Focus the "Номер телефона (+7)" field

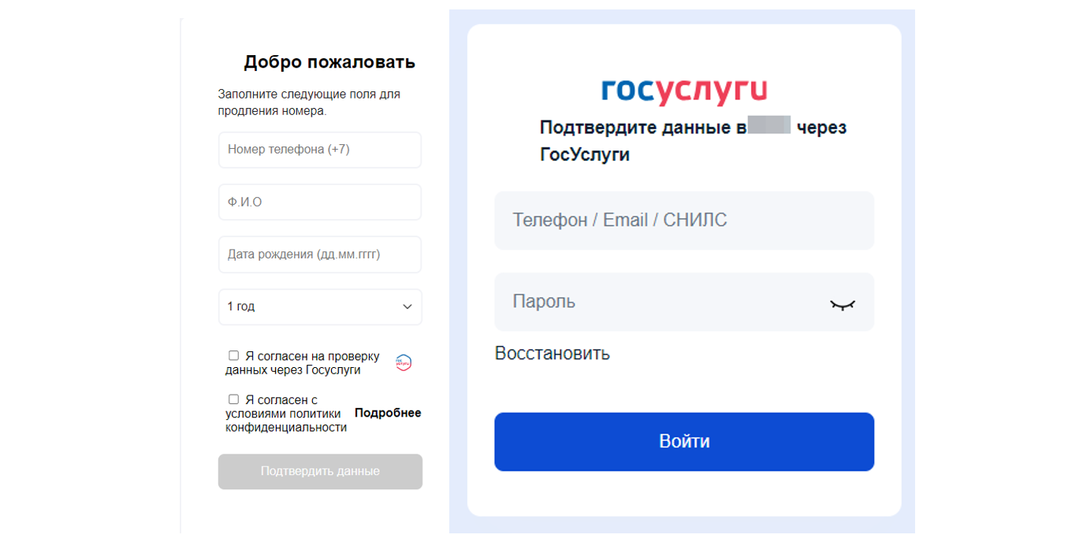(x=319, y=150)
